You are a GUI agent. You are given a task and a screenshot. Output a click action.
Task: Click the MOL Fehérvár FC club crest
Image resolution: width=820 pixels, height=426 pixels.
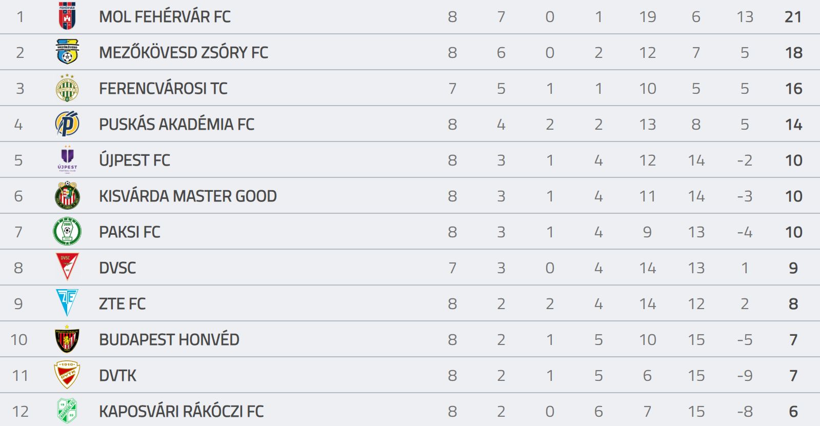(67, 16)
